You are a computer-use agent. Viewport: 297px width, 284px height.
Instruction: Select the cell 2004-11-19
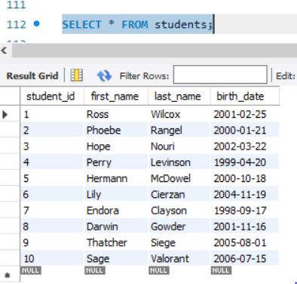point(245,195)
